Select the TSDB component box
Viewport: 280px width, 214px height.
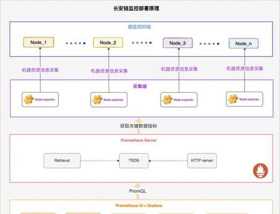click(134, 160)
